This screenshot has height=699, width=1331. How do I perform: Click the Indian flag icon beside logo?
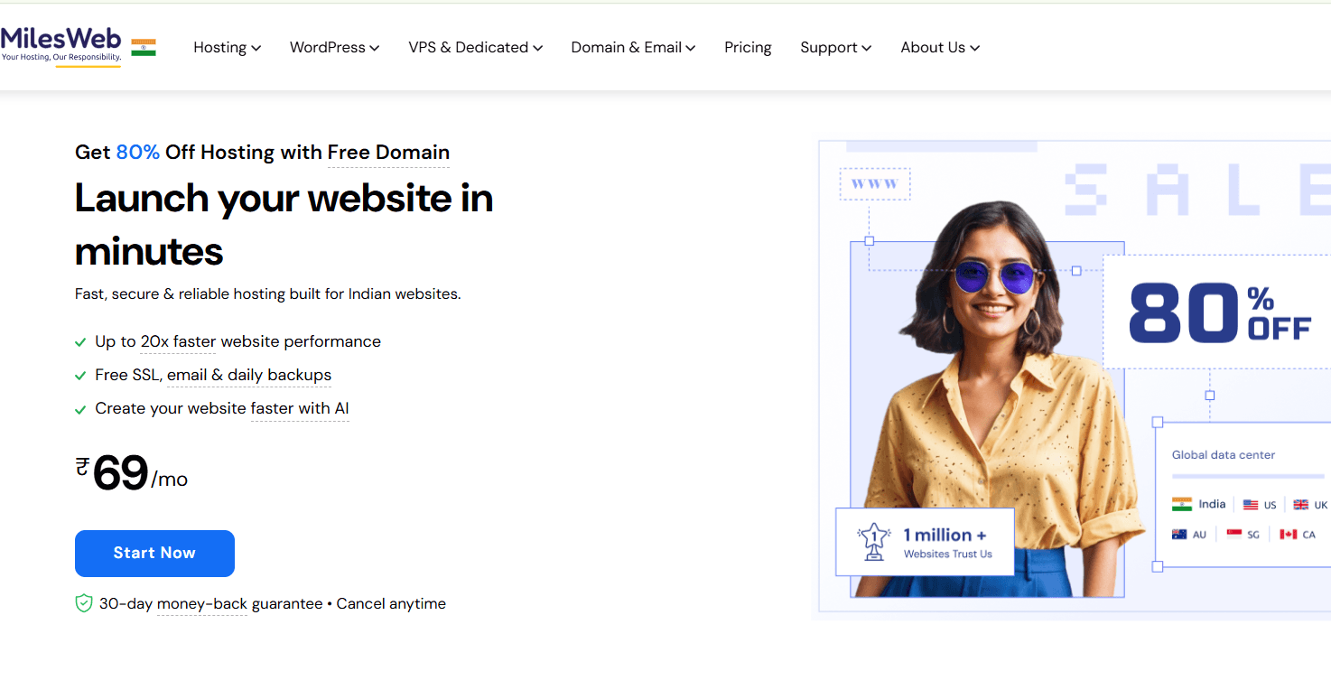pyautogui.click(x=144, y=48)
